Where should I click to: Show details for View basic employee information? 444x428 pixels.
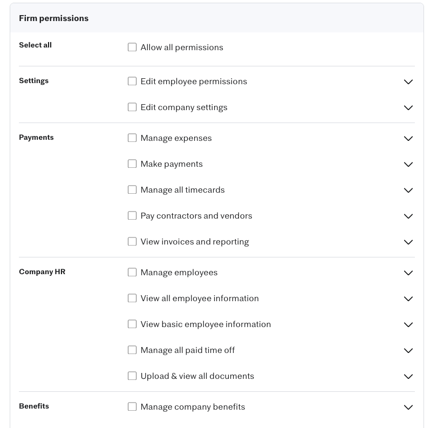point(408,324)
